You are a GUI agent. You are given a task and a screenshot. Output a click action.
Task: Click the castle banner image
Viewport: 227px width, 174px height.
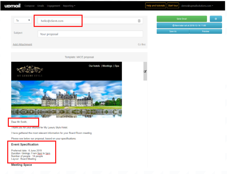tap(66, 99)
